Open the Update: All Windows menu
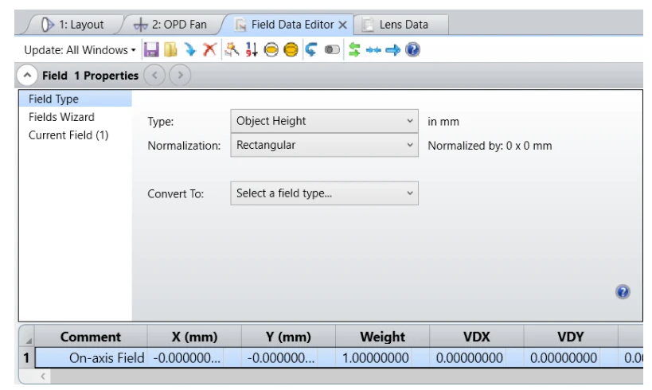Screen dimensions: 652x390 [80, 50]
